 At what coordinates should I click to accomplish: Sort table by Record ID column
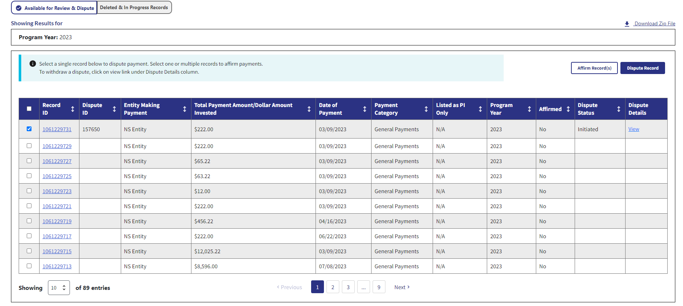pyautogui.click(x=72, y=109)
